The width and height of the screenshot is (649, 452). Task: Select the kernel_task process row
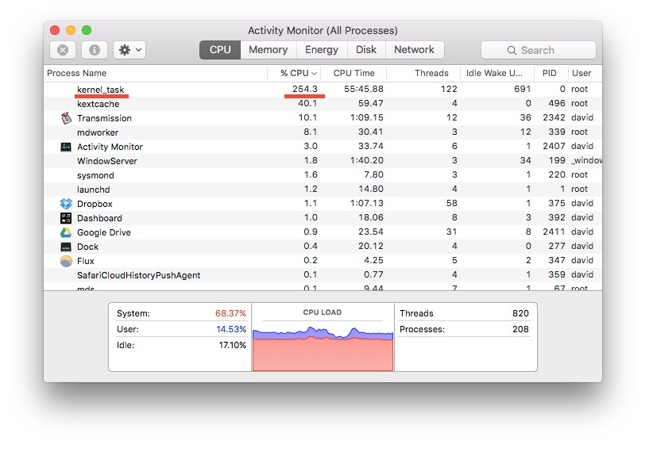pyautogui.click(x=323, y=90)
